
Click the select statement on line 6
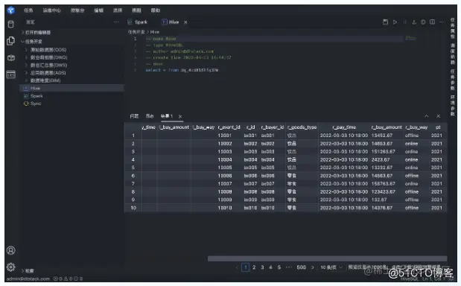182,70
